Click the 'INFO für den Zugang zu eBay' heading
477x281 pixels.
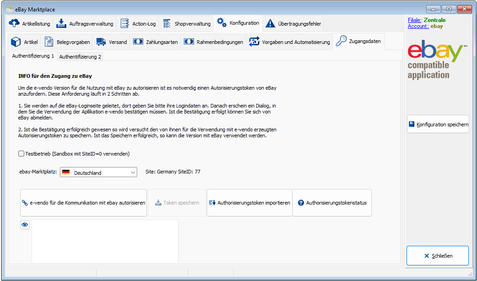(x=55, y=76)
